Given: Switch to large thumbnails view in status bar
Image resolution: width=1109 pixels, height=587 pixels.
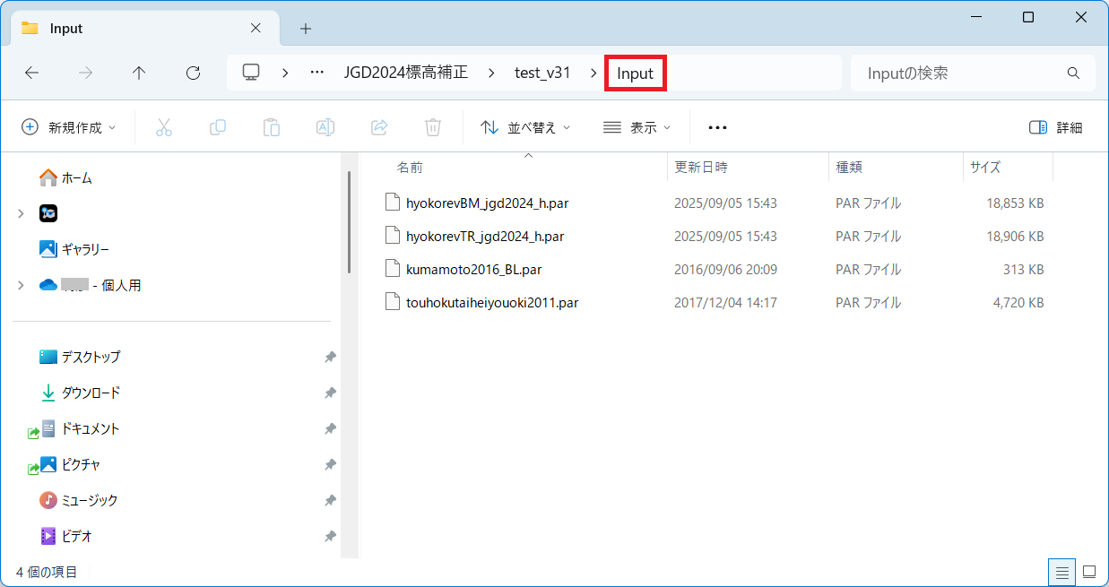Looking at the screenshot, I should point(1089,572).
